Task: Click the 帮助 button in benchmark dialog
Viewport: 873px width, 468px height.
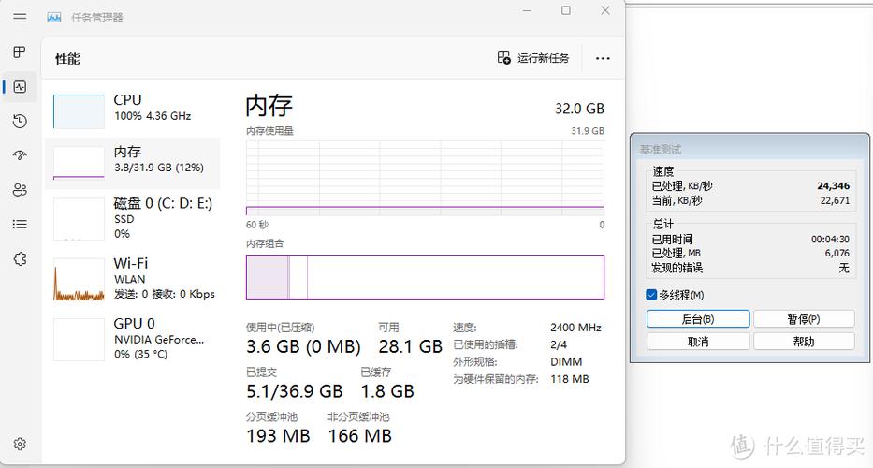Action: coord(804,342)
